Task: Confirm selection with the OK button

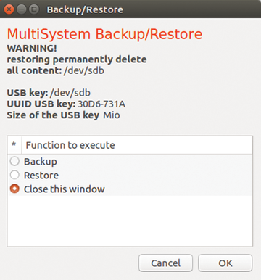Action: (225, 263)
